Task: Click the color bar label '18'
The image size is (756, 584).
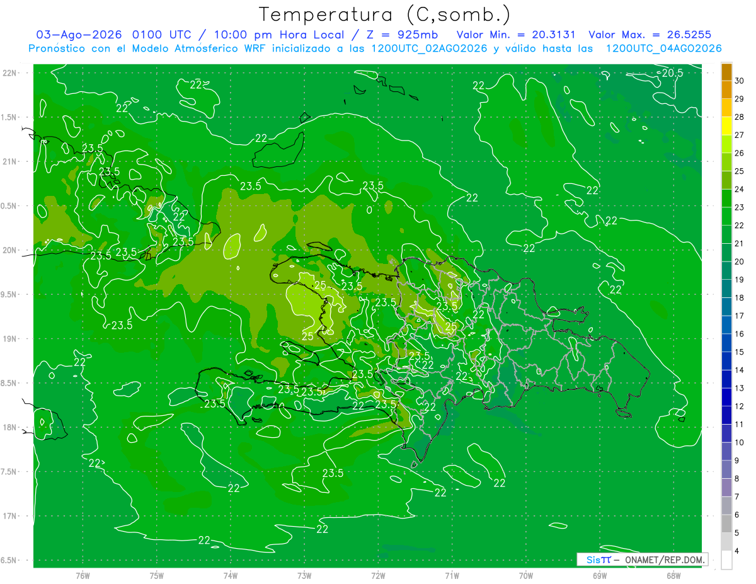Action: (740, 297)
